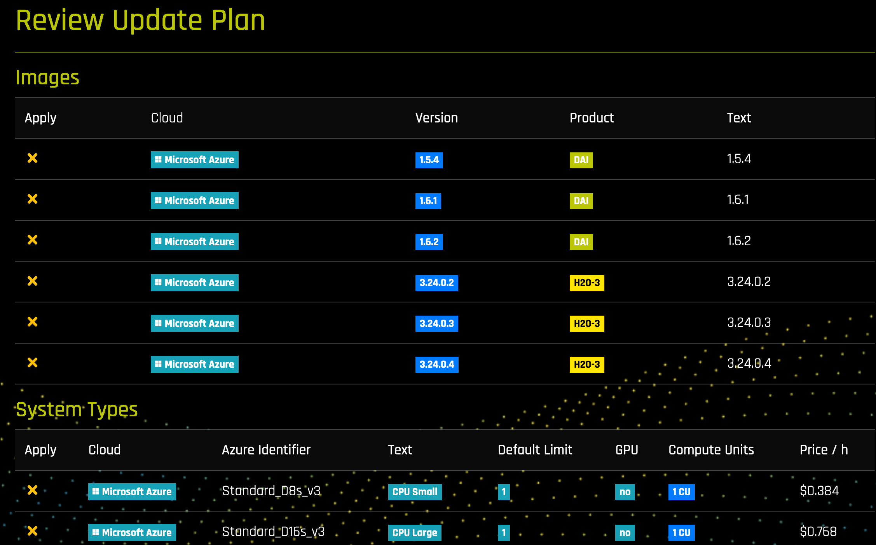Screen dimensions: 876x545
Task: Click the Microsoft Azure badge for Standard_D16s_v3
Action: [x=132, y=533]
